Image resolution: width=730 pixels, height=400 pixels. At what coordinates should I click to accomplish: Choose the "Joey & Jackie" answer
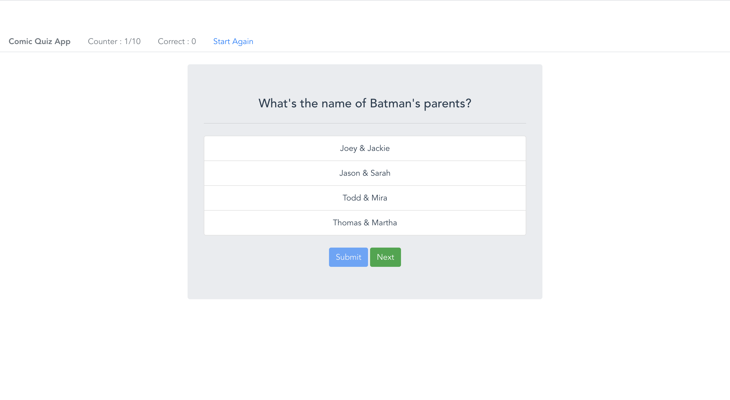[x=365, y=148]
